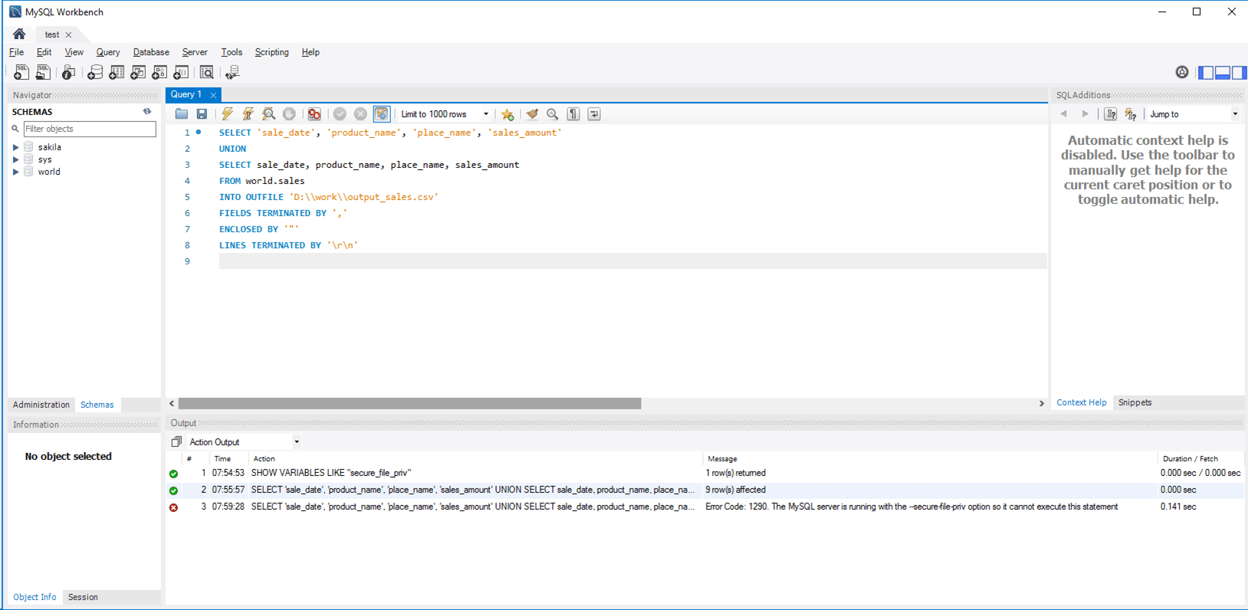This screenshot has width=1248, height=610.
Task: Switch to the Session tab
Action: [83, 597]
